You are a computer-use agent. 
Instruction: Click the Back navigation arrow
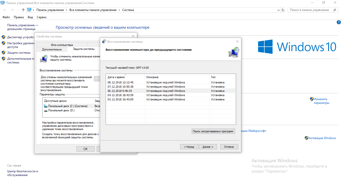click(5, 10)
